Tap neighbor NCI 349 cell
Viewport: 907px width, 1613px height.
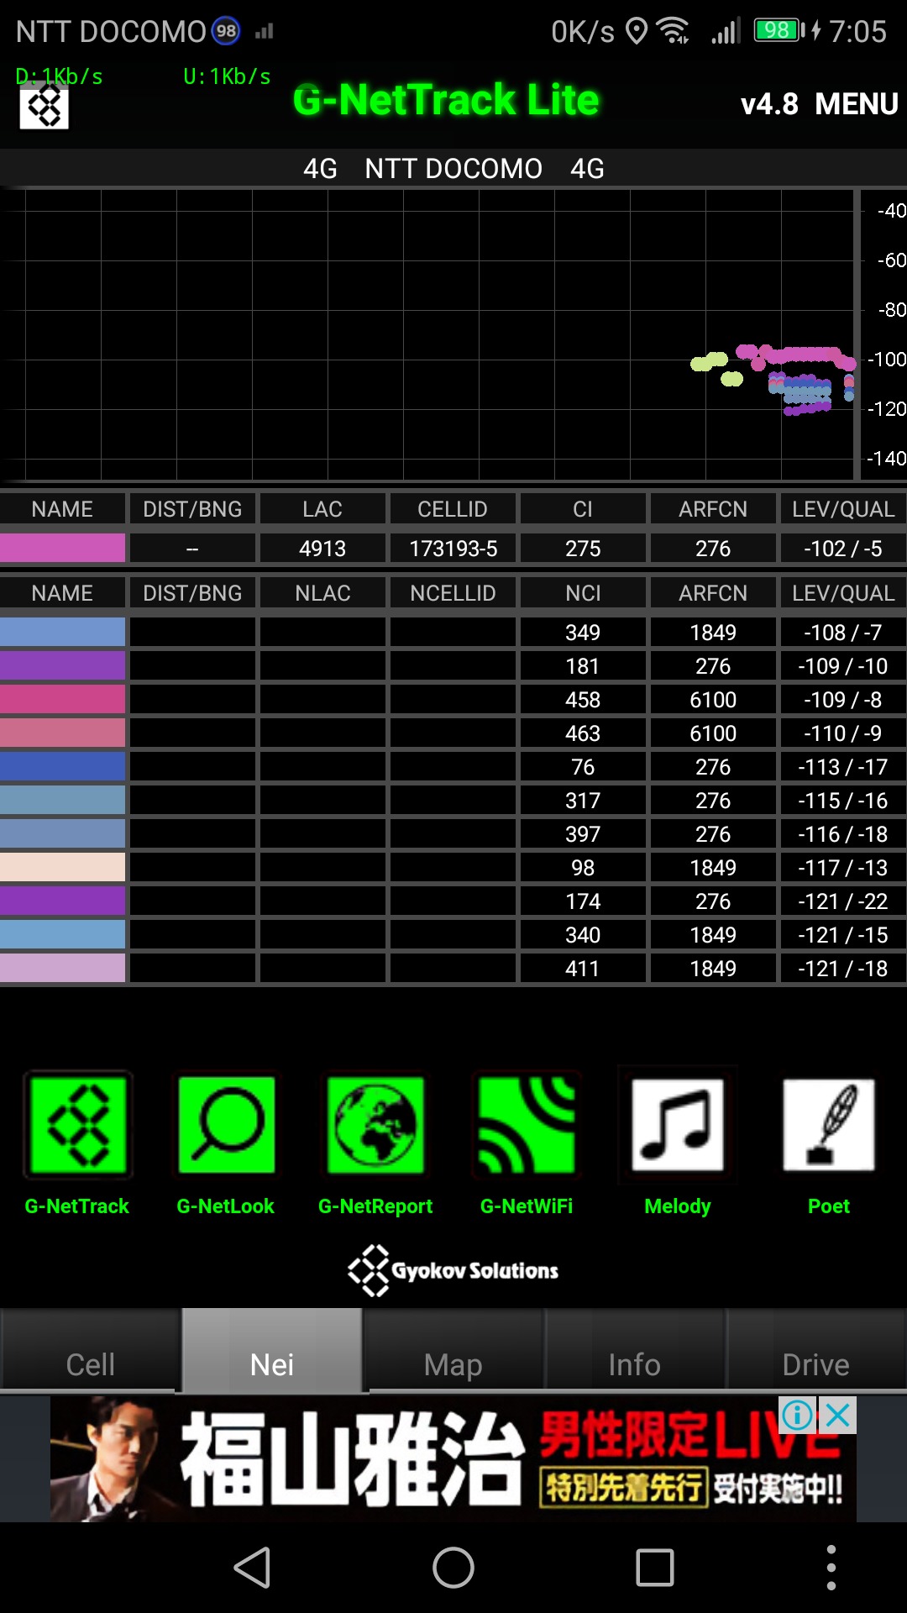[x=583, y=632]
